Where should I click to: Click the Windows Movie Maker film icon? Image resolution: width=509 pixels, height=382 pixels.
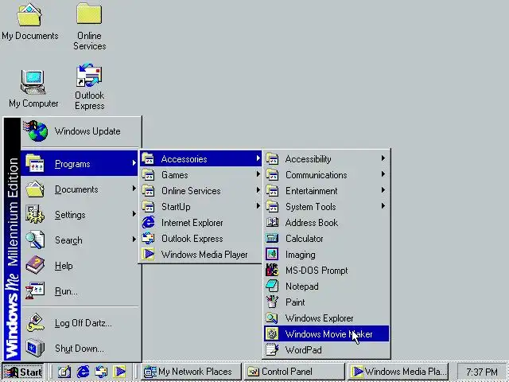(272, 333)
